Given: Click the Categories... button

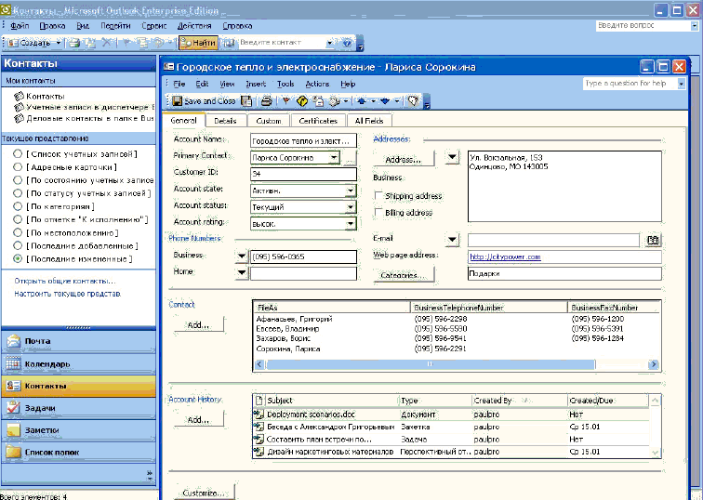Looking at the screenshot, I should (x=404, y=275).
